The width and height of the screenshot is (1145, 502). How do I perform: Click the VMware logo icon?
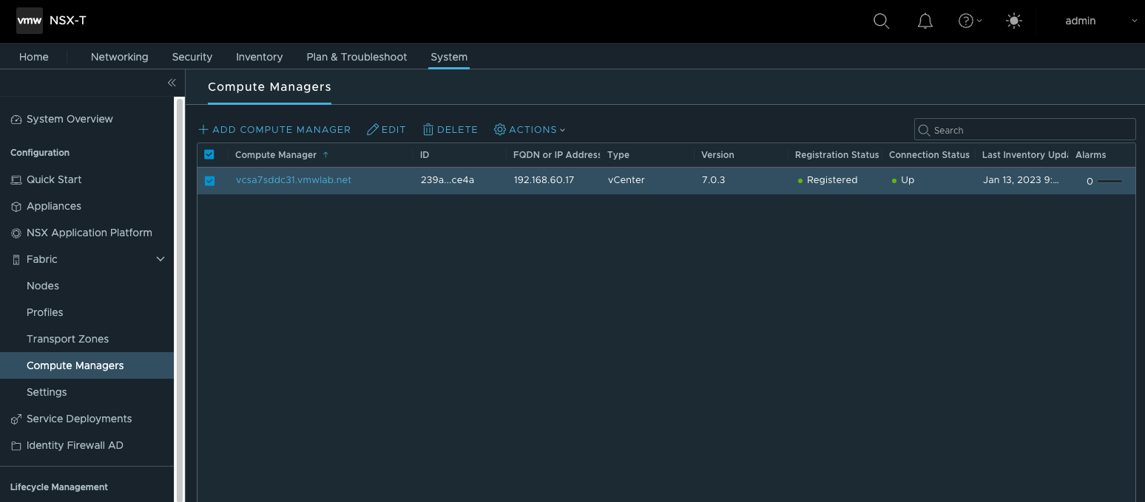[x=30, y=21]
